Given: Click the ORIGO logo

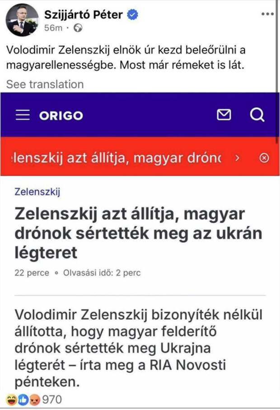Looking at the screenshot, I should click(61, 116).
